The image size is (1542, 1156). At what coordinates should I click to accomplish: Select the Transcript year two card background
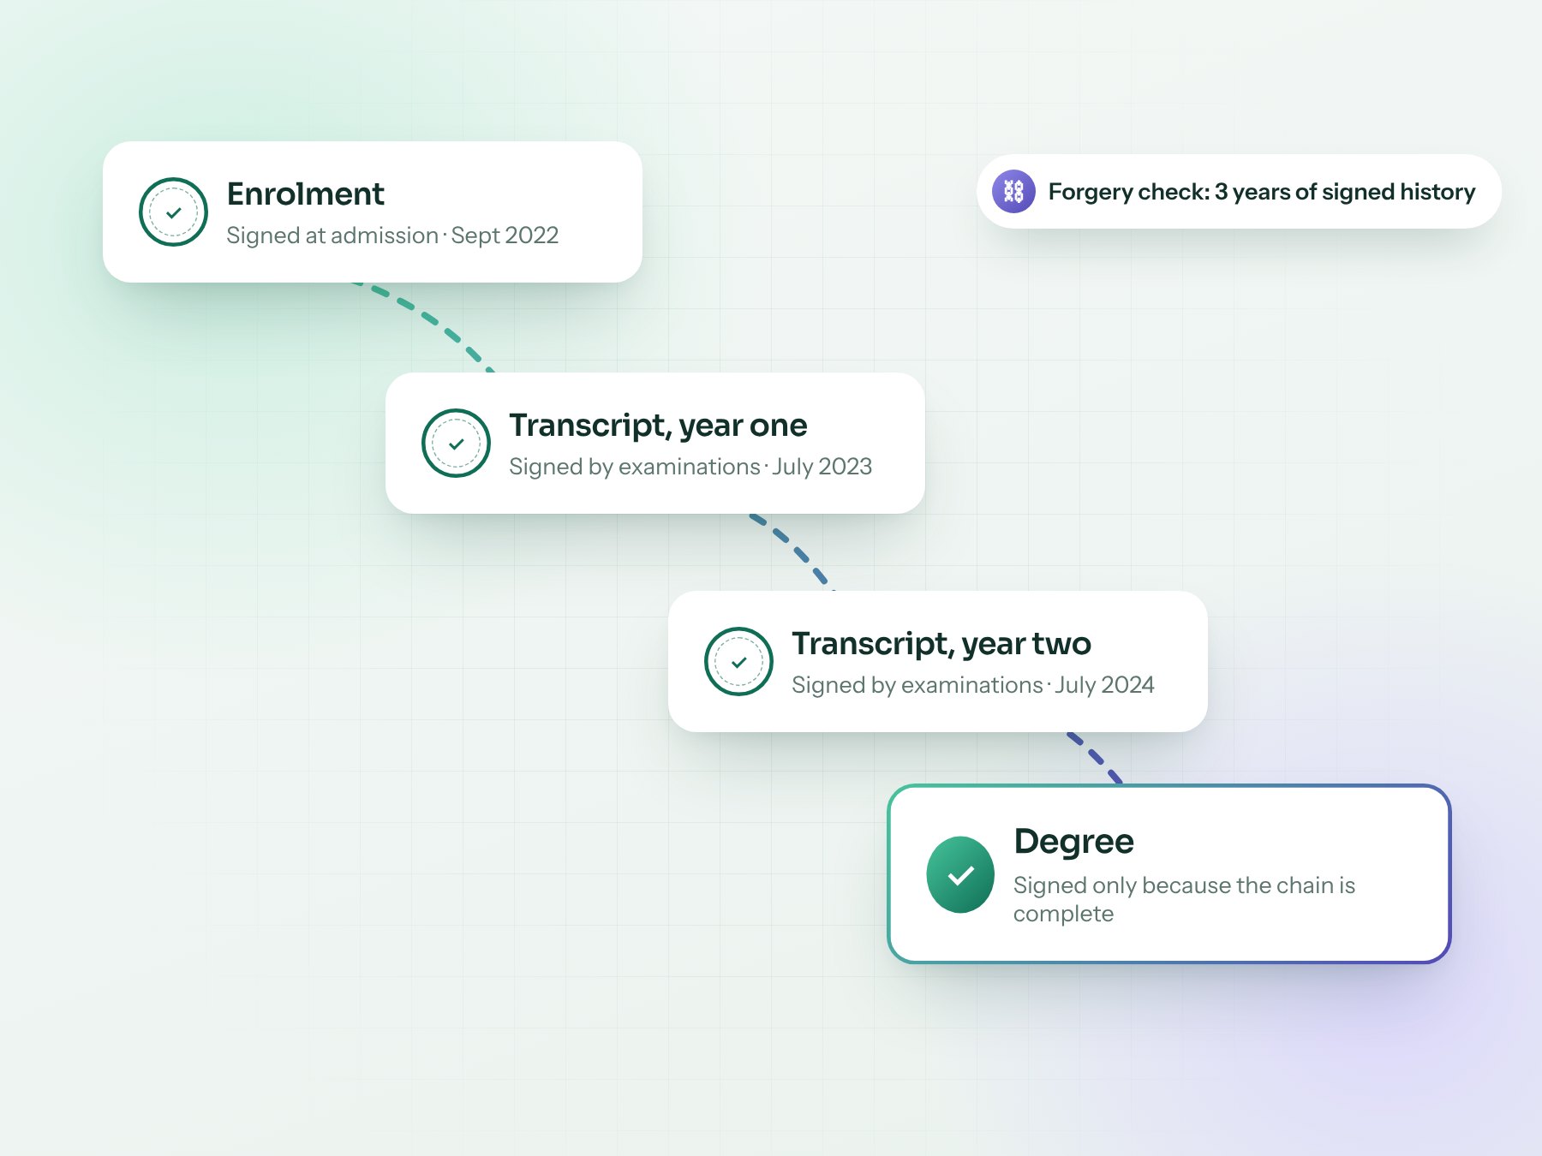click(x=938, y=661)
